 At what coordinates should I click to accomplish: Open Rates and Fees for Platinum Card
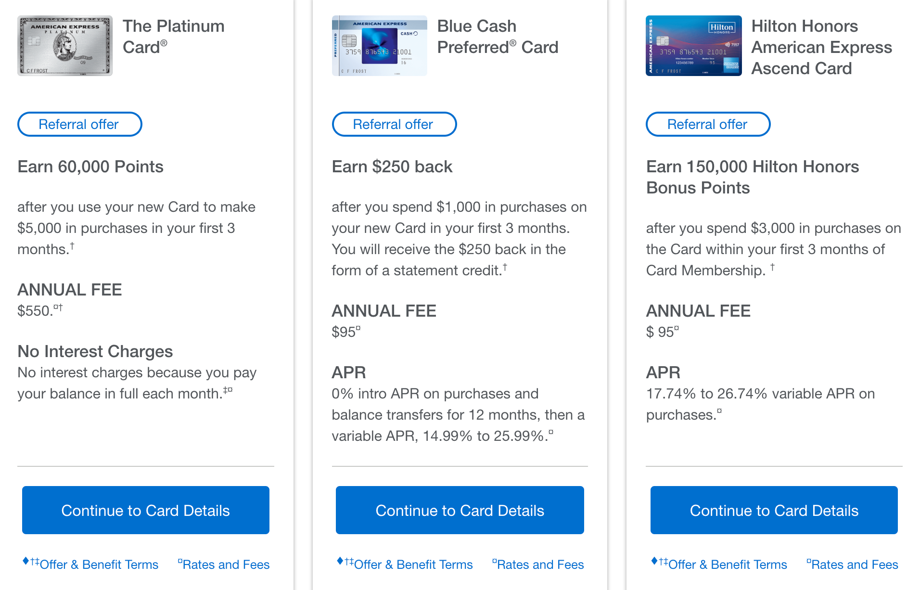226,564
